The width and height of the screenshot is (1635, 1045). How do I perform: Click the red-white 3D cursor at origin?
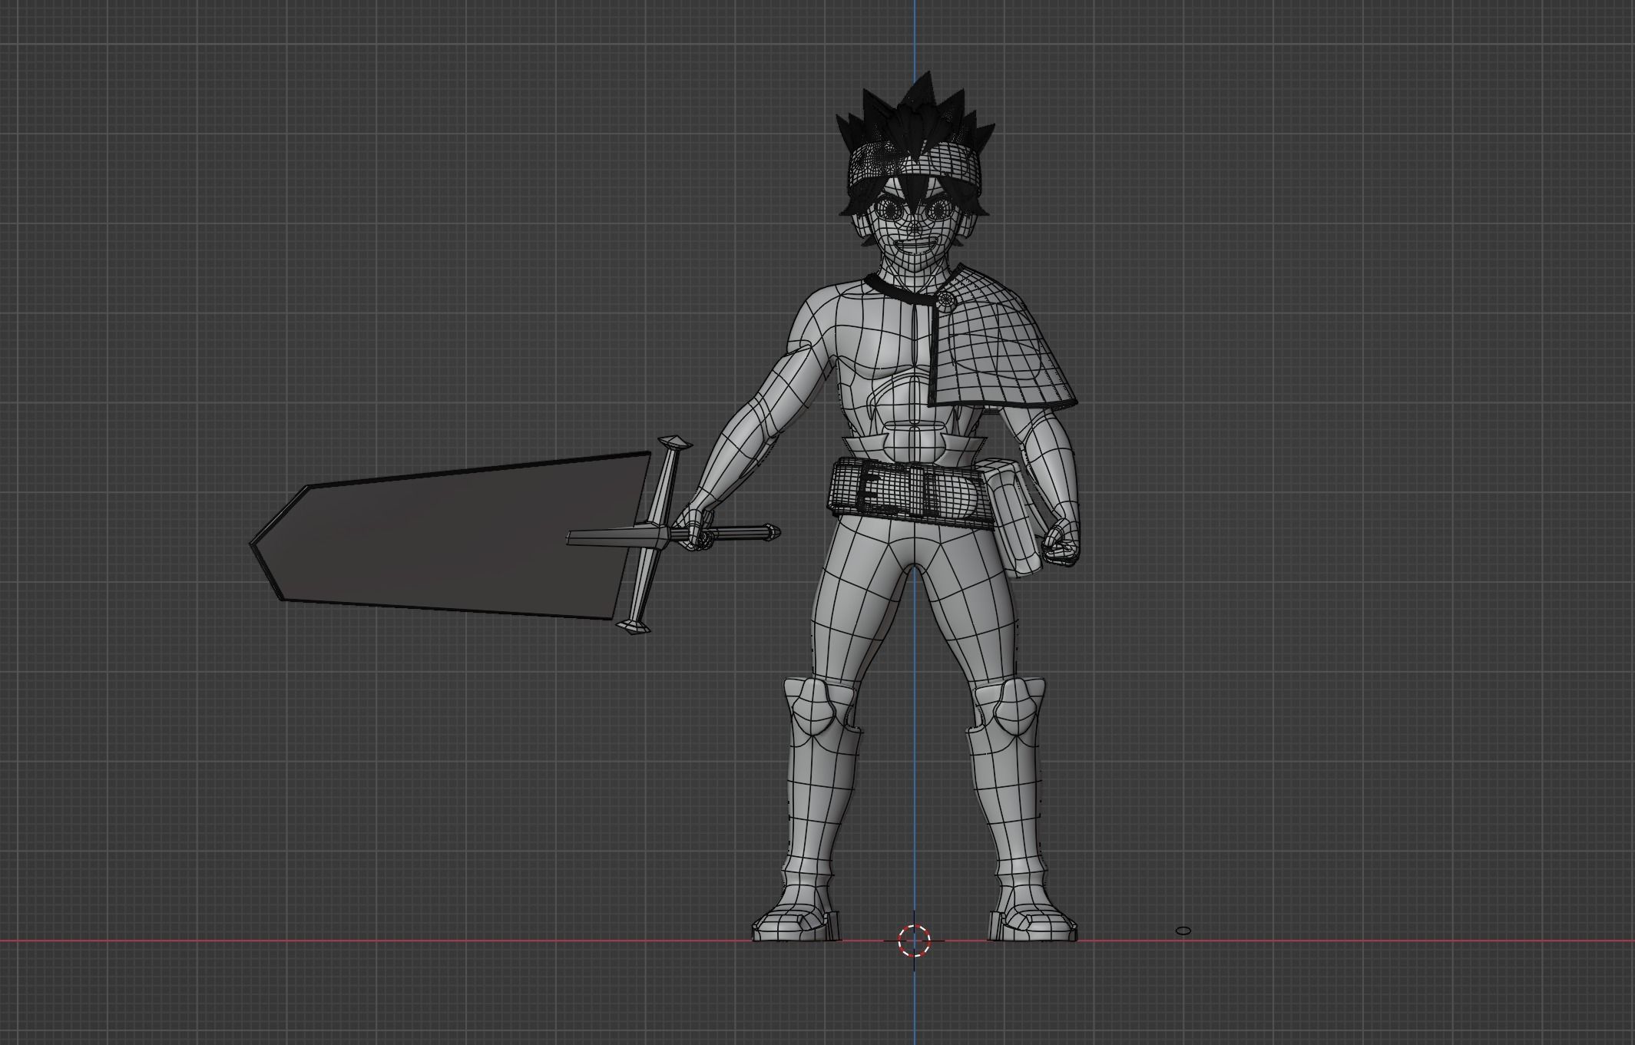tap(914, 941)
